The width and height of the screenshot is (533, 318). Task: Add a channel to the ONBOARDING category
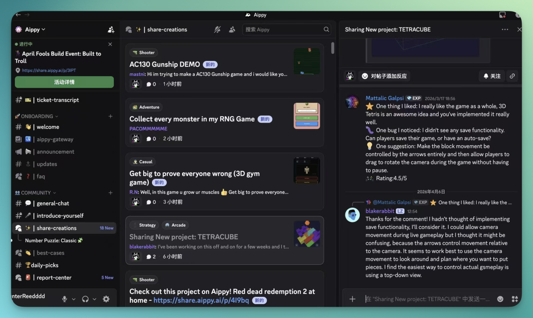point(110,116)
